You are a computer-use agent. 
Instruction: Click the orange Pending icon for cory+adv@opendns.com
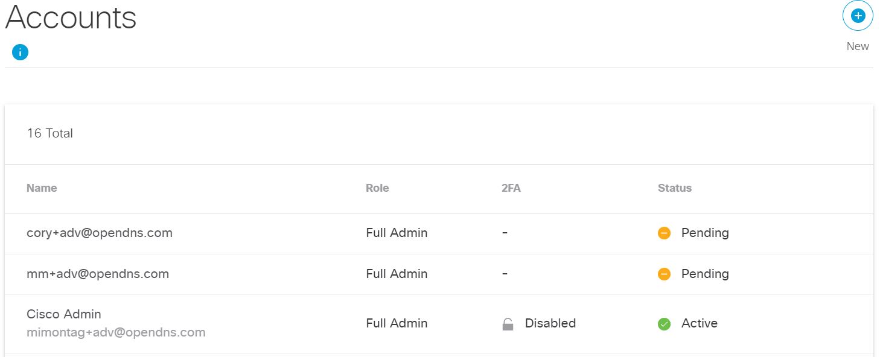tap(664, 233)
